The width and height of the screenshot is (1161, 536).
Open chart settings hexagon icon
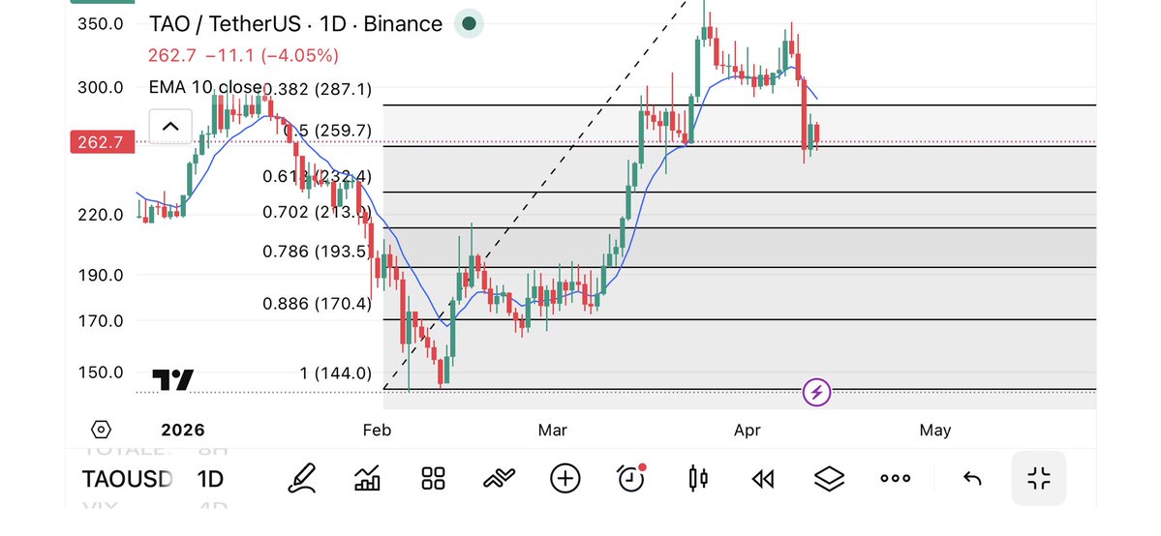coord(102,430)
